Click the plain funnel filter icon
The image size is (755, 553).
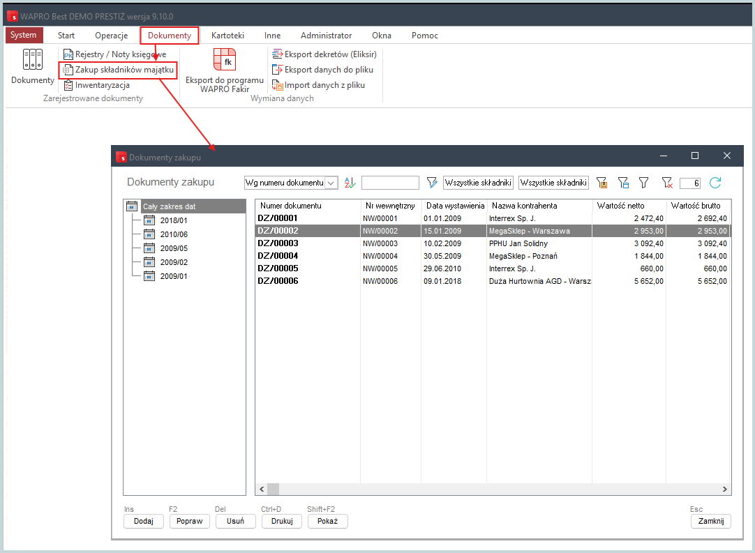(644, 183)
